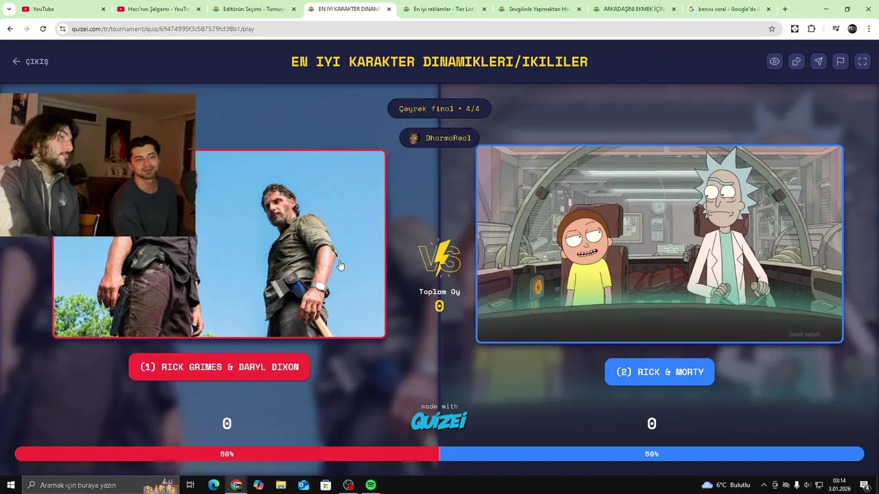This screenshot has height=494, width=879.
Task: Bookmark this page with star icon
Action: point(772,29)
